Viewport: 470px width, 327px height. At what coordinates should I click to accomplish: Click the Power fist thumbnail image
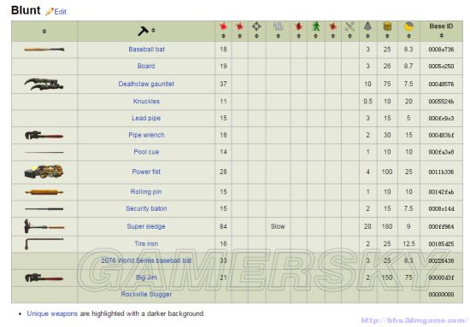click(44, 172)
